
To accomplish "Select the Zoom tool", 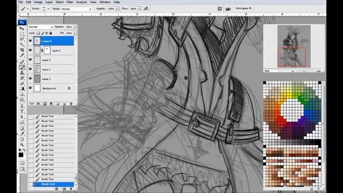I will tap(22, 144).
